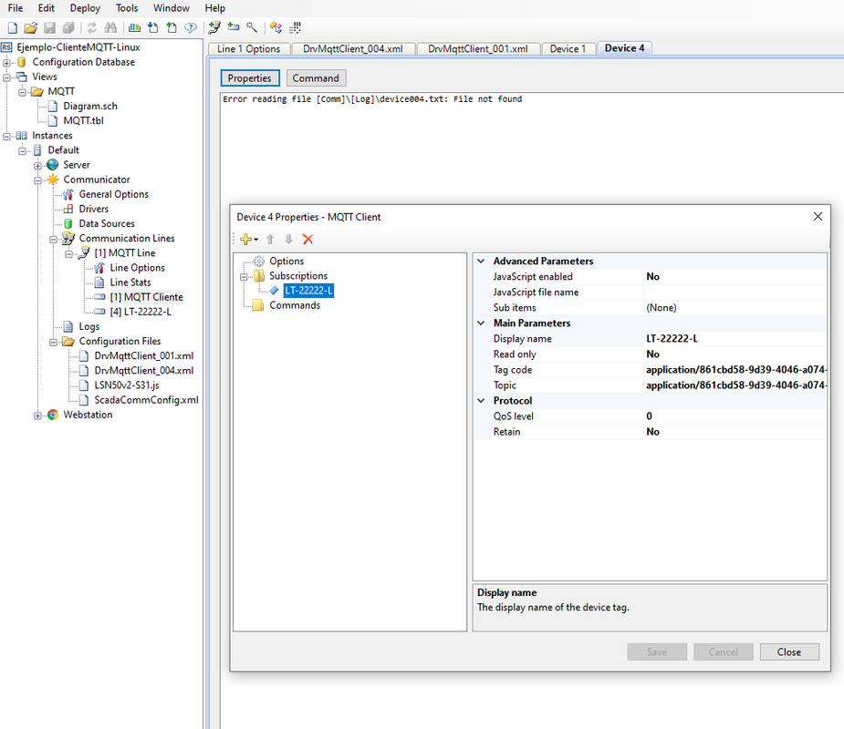Screen dimensions: 844x729
Task: Open the Deploy menu
Action: (85, 8)
